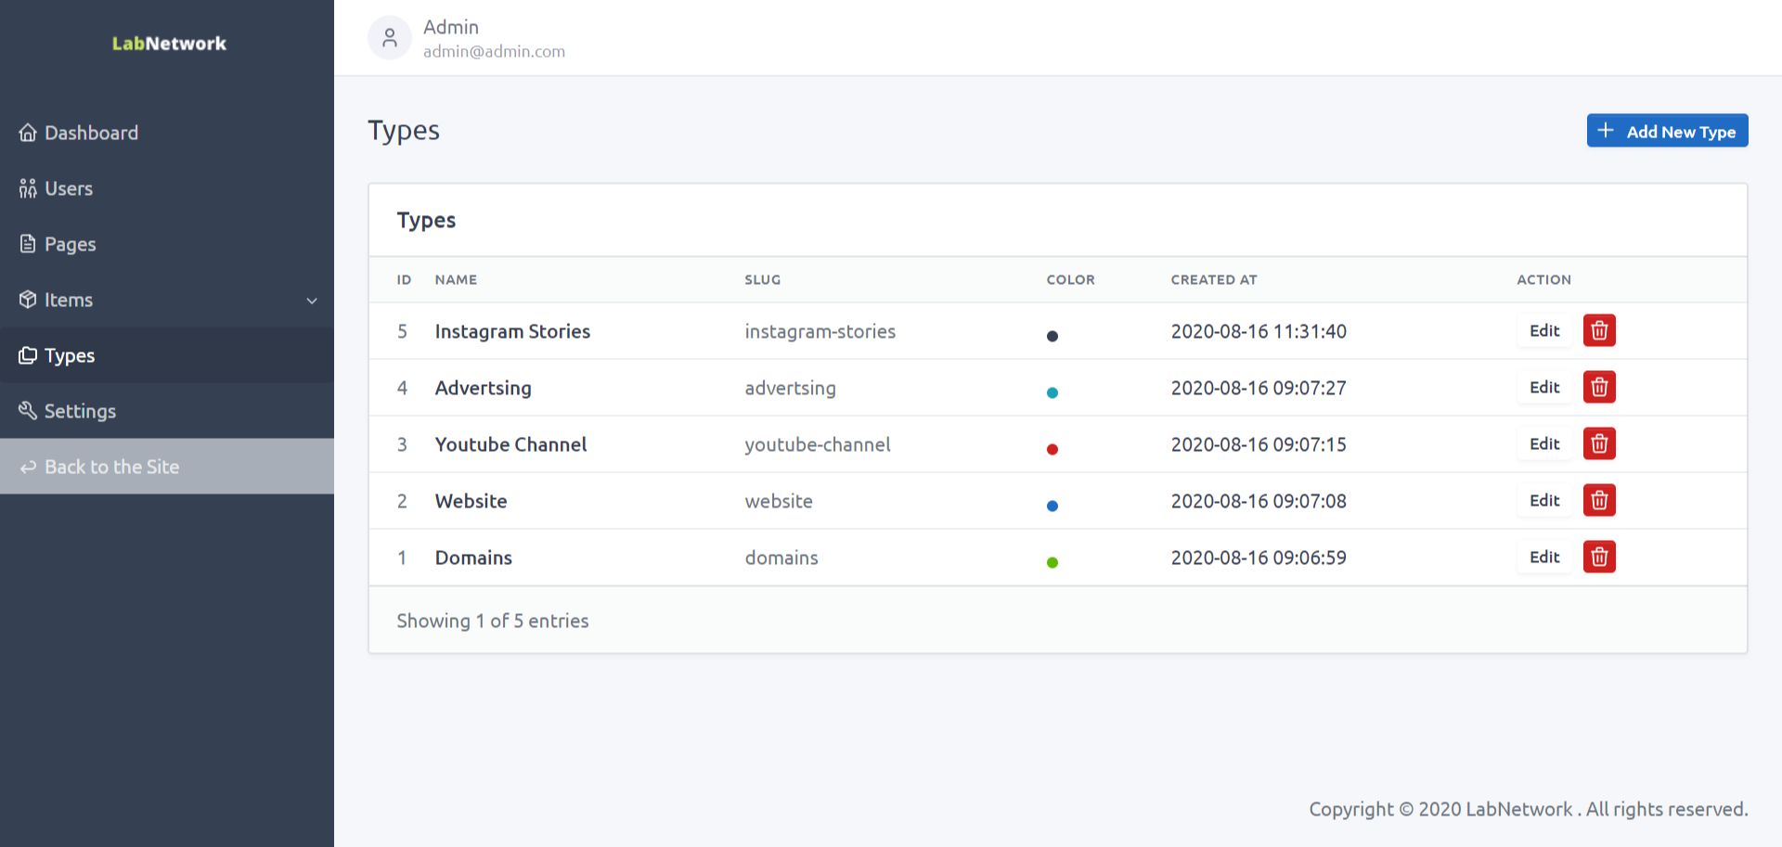Click the Dashboard home icon
The height and width of the screenshot is (847, 1782).
point(28,133)
